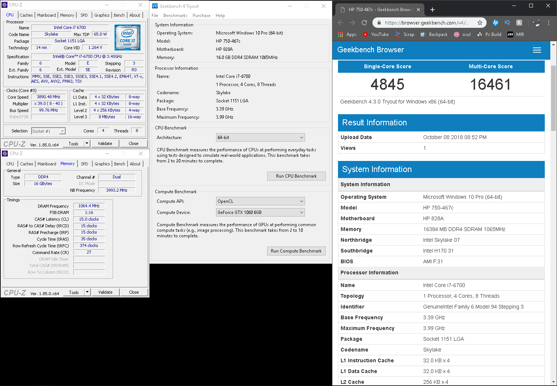Open the Architecture 64-bit dropdown
This screenshot has width=557, height=386.
261,138
